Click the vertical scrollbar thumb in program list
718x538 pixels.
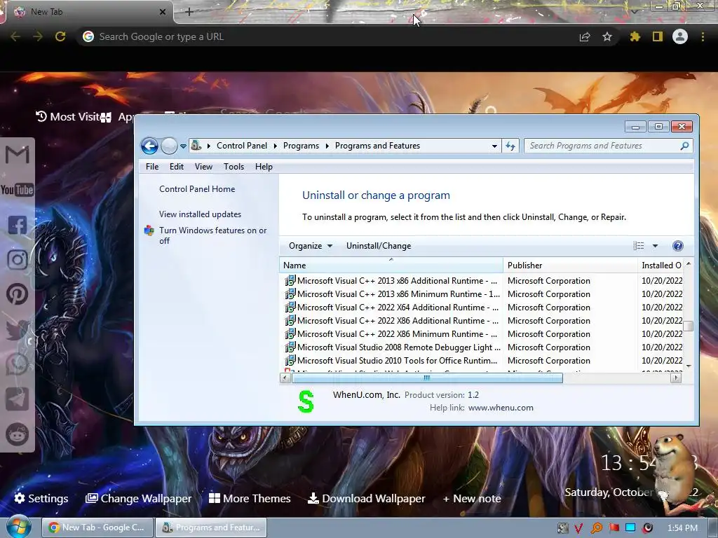(x=689, y=326)
